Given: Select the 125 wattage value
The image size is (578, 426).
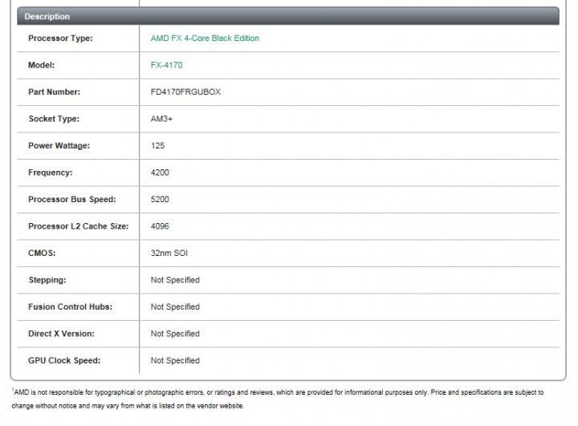Looking at the screenshot, I should coord(157,146).
